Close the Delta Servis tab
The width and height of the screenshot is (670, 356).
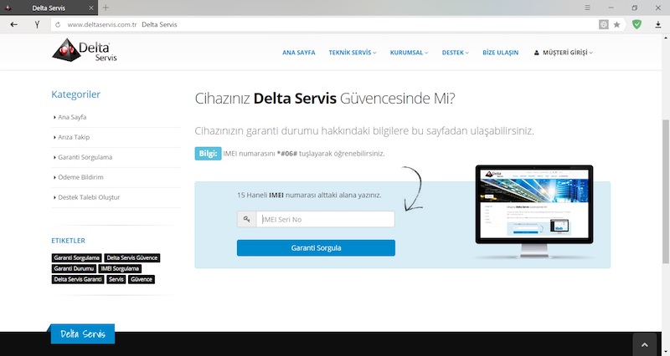coord(91,8)
